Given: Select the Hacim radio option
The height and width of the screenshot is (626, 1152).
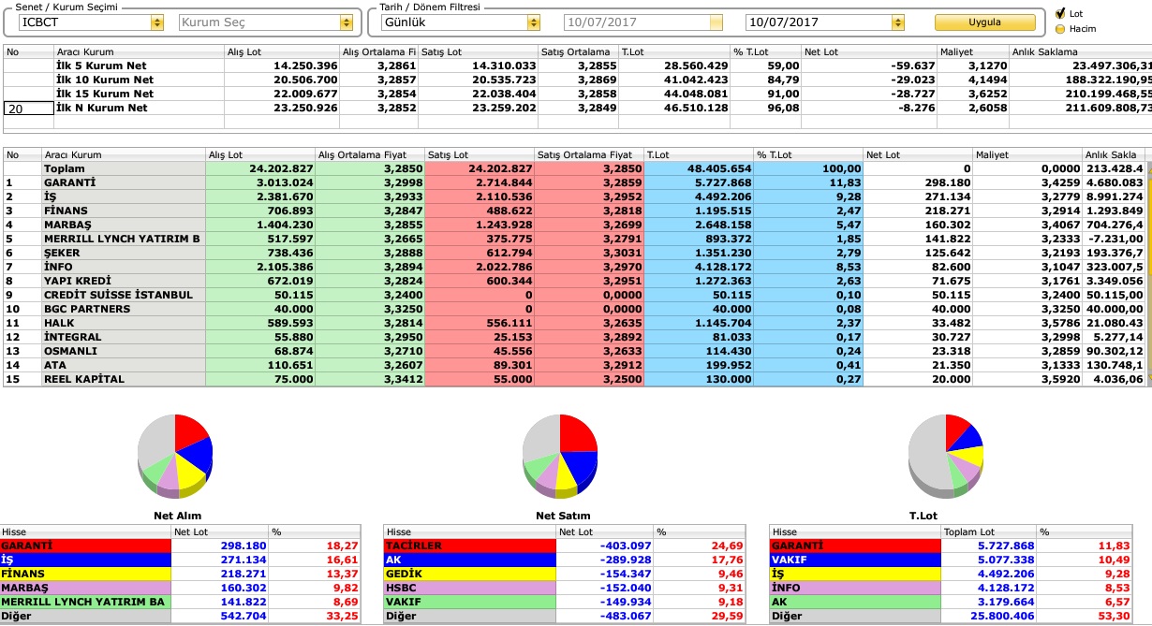Looking at the screenshot, I should click(x=1060, y=29).
